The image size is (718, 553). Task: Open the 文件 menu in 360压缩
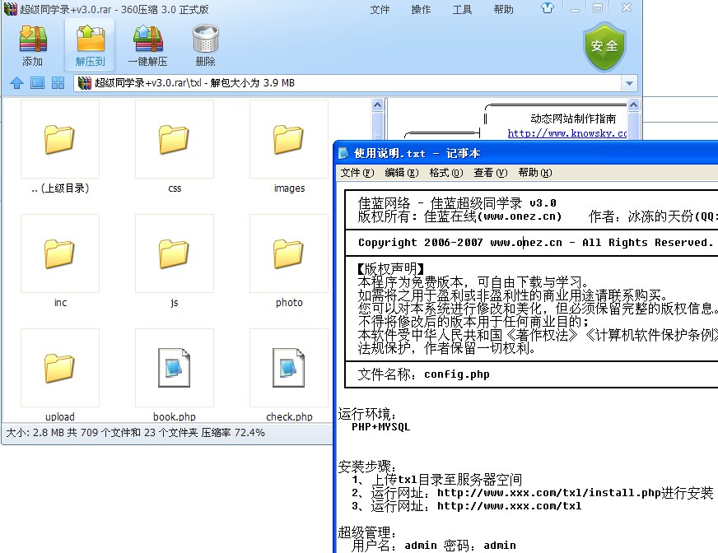[380, 10]
